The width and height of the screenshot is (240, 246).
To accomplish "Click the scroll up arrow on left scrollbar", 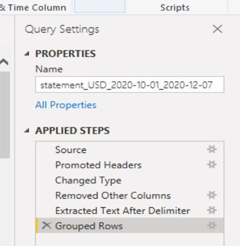I will 4,62.
